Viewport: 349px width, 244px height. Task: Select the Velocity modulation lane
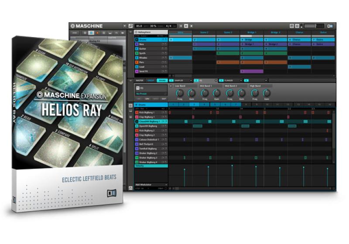[x=151, y=166]
